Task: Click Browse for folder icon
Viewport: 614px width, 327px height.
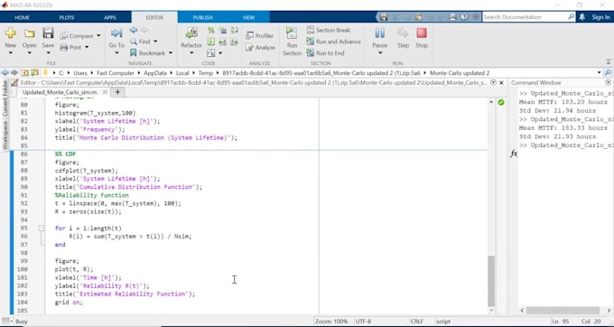Action: (35, 73)
